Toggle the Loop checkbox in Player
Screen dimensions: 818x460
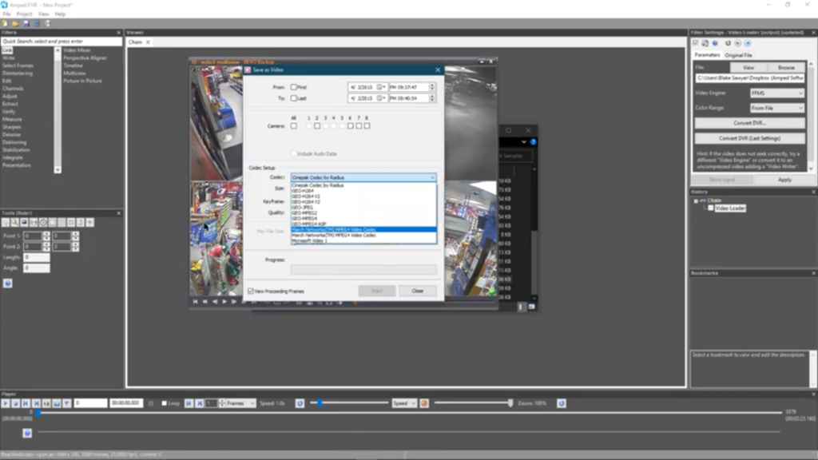click(165, 403)
